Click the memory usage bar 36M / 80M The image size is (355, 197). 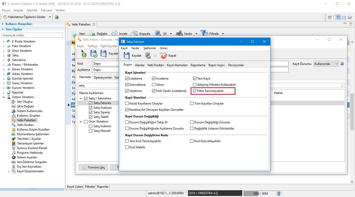click(x=260, y=193)
